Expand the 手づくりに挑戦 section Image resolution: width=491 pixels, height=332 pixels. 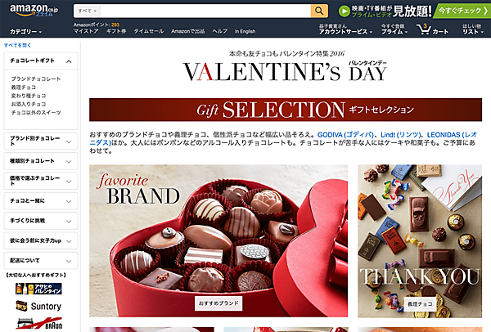click(40, 221)
